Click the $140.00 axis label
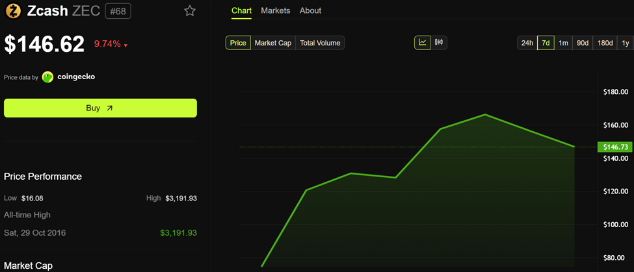634x272 pixels. (x=616, y=158)
